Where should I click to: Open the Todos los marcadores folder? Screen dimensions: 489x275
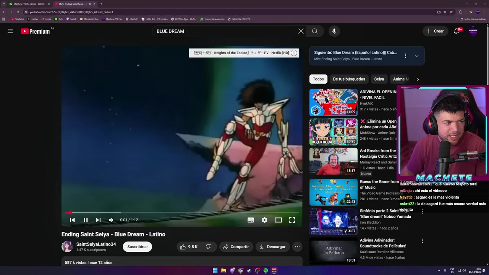(x=473, y=19)
